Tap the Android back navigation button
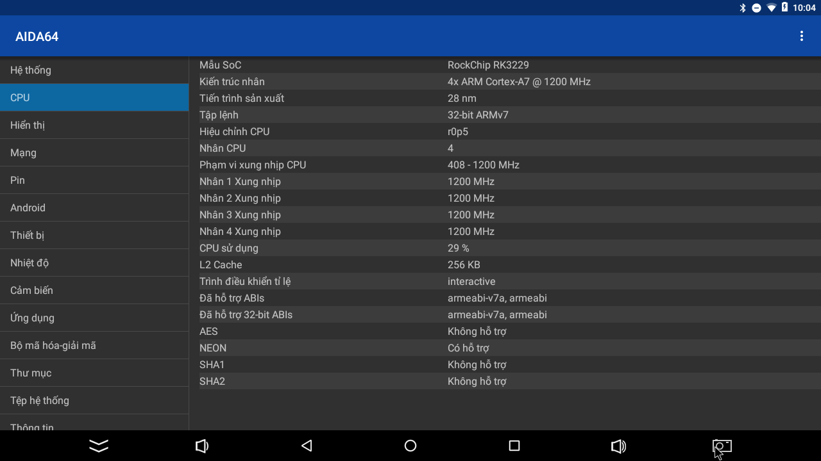821x461 pixels. tap(307, 446)
